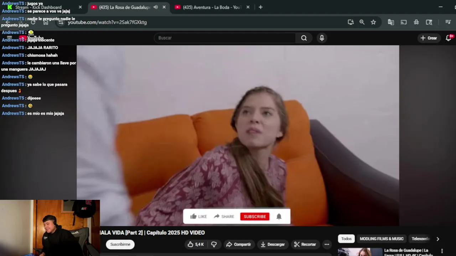This screenshot has height=256, width=456.
Task: Bookmark this page with star icon
Action: click(x=373, y=22)
